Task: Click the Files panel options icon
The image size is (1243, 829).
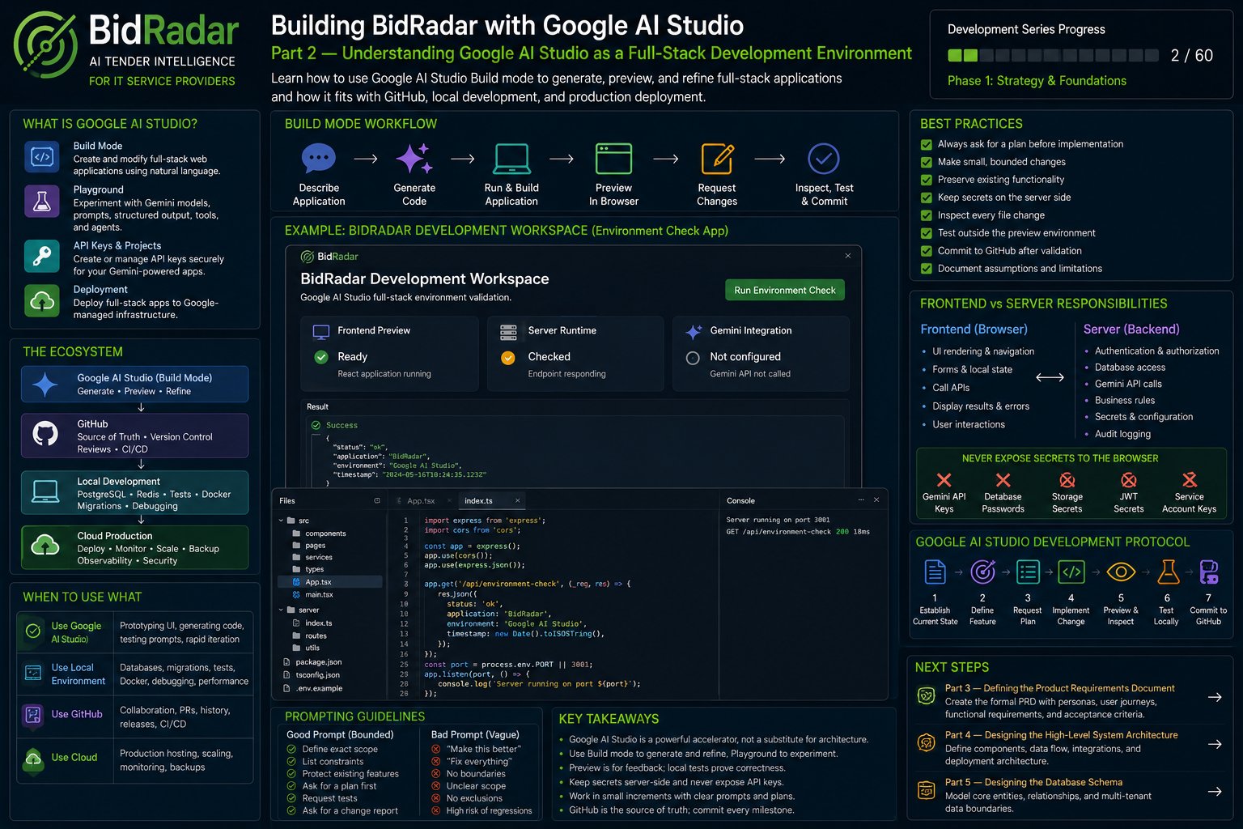Action: click(377, 500)
